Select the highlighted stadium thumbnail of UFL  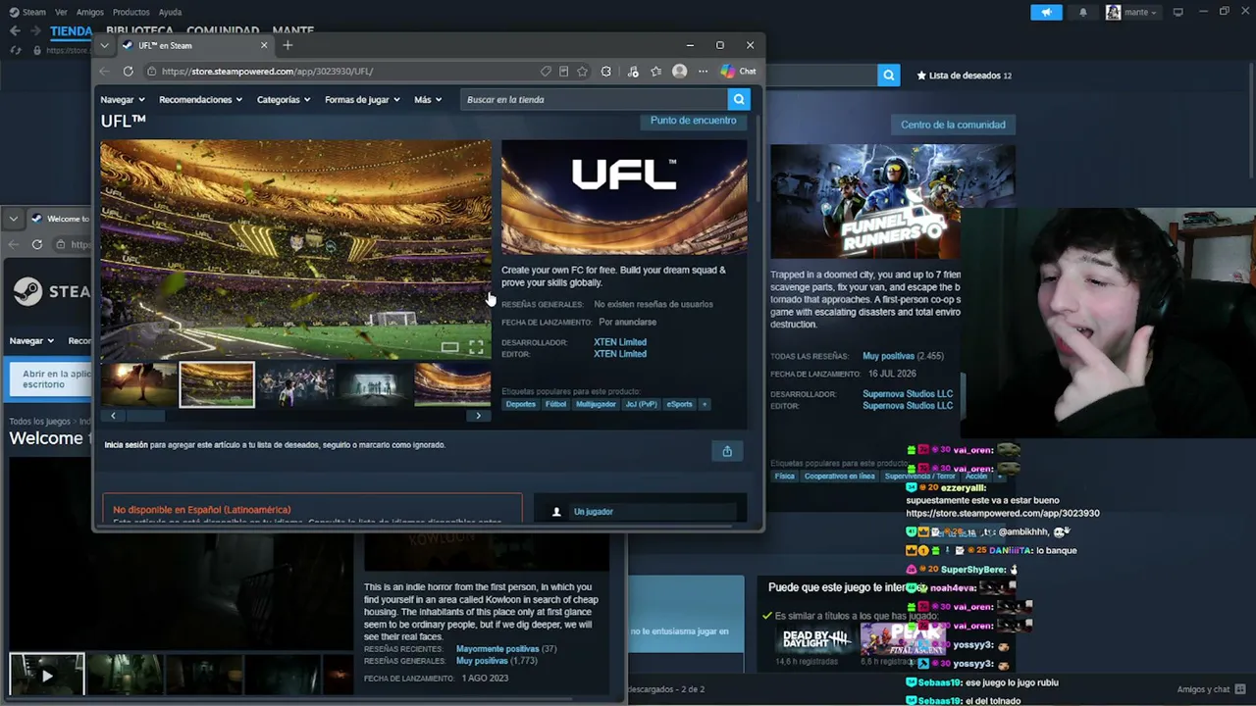point(217,384)
